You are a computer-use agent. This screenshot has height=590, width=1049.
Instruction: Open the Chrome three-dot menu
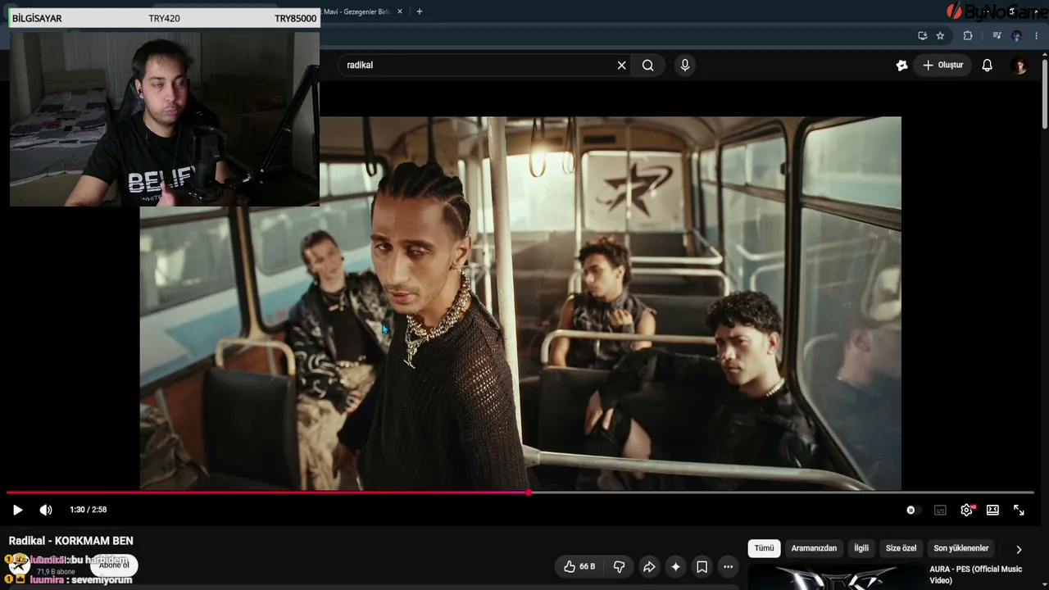pos(1037,36)
